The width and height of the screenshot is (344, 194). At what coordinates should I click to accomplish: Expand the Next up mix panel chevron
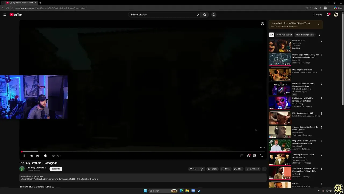tap(319, 25)
